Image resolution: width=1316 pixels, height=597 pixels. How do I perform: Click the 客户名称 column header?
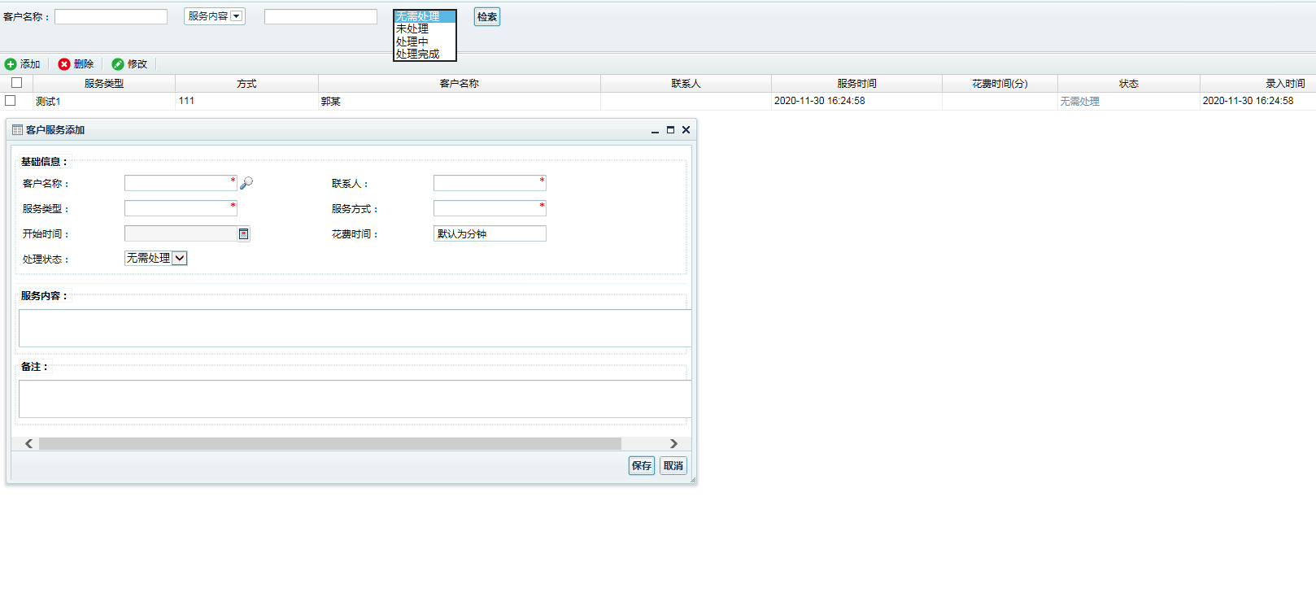(460, 84)
